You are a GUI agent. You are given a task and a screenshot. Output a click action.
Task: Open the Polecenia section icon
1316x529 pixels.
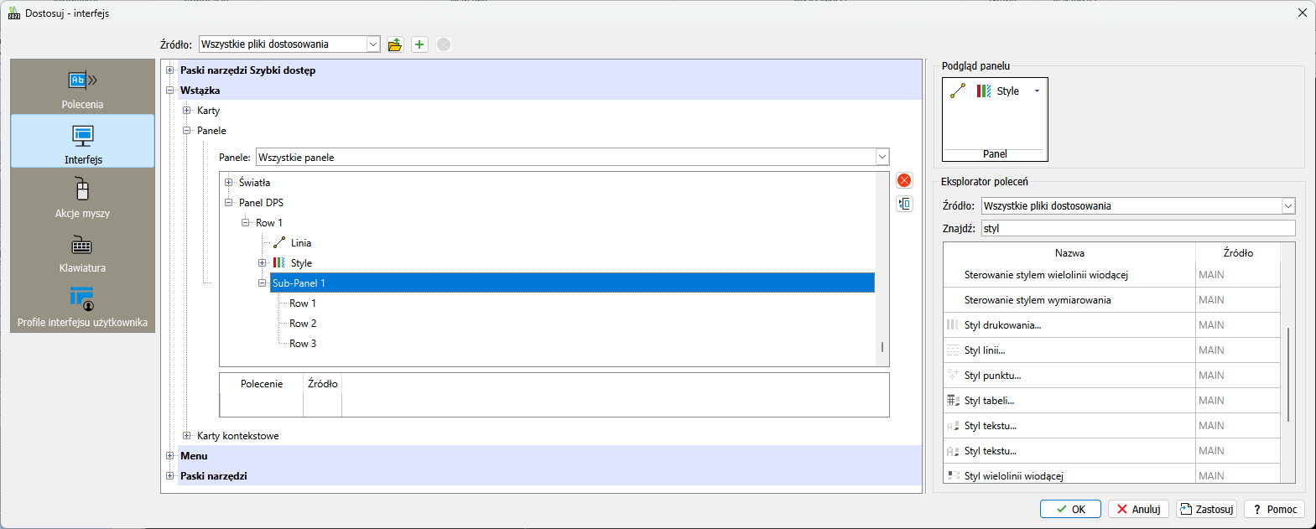(x=82, y=80)
